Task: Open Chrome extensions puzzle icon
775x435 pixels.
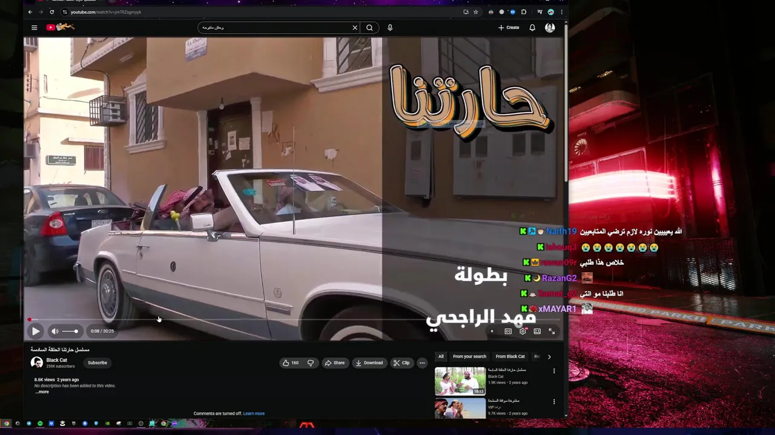Action: (x=524, y=12)
